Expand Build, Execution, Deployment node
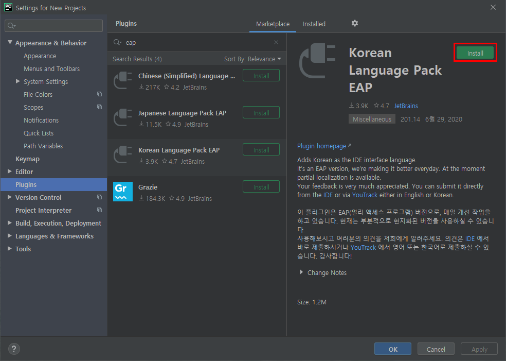506x361 pixels. pyautogui.click(x=10, y=223)
